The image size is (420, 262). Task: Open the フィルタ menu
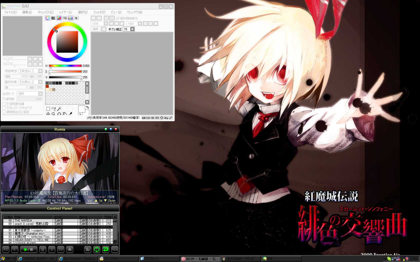point(99,12)
